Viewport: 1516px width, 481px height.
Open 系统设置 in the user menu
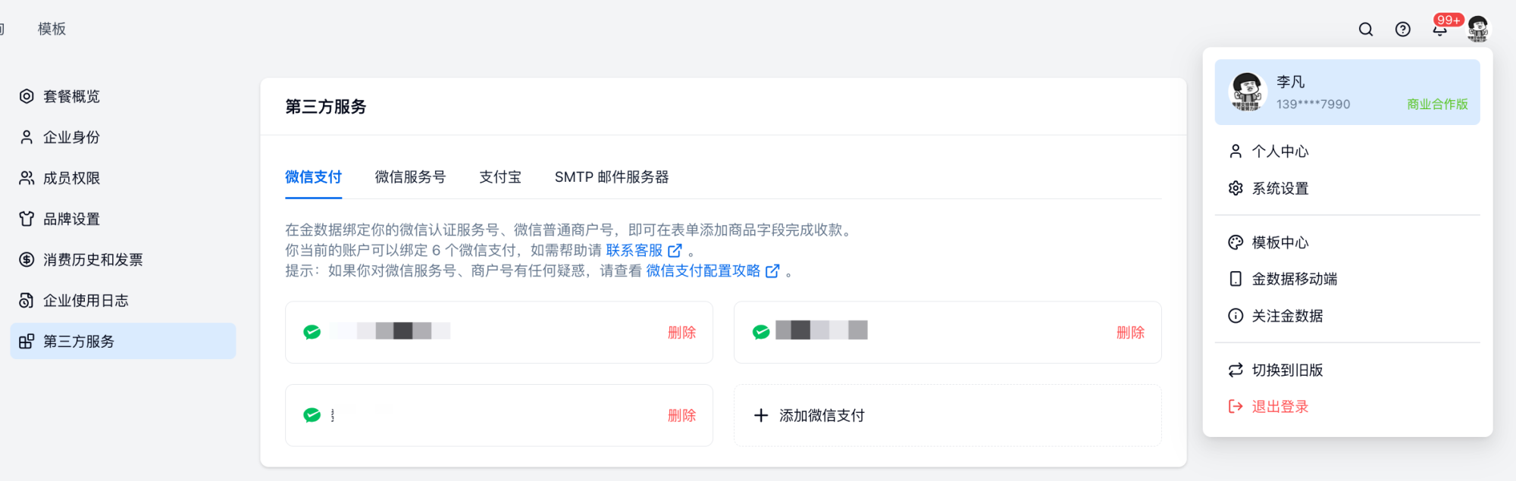[1280, 189]
